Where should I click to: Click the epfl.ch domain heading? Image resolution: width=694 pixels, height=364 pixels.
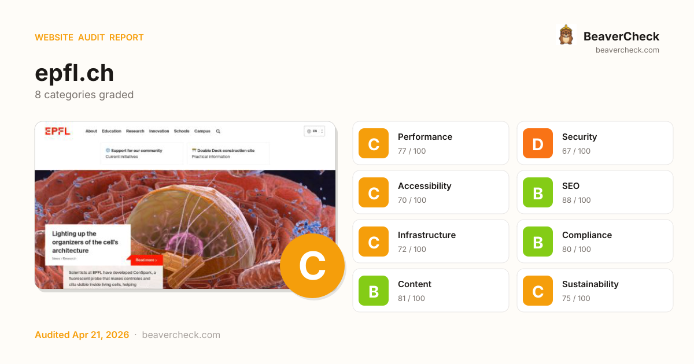pos(74,73)
